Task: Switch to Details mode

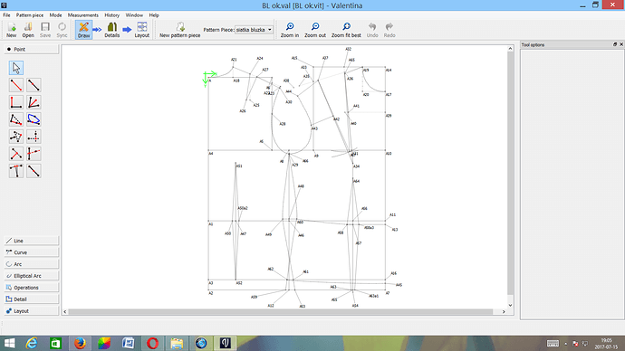Action: 112,30
